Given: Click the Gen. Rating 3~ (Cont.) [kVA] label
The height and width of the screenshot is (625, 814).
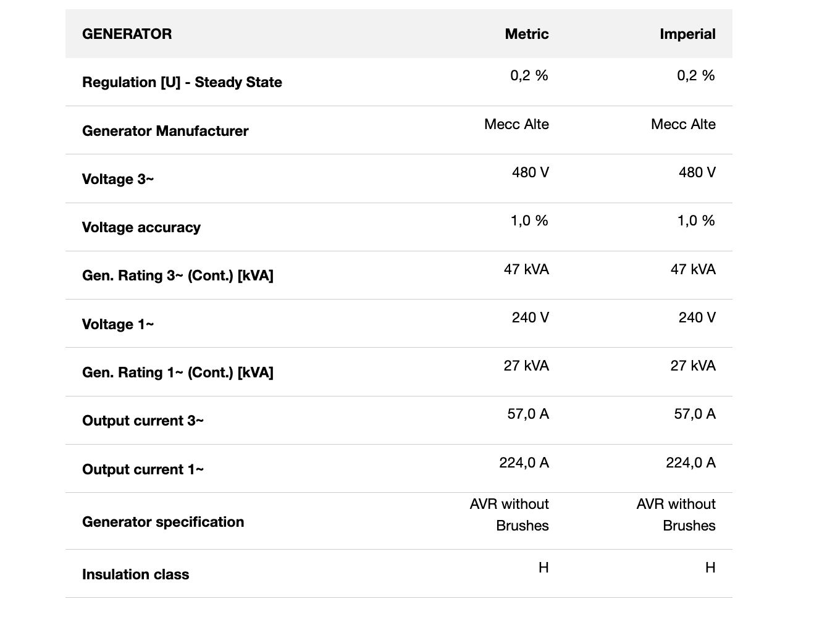Looking at the screenshot, I should [x=177, y=275].
